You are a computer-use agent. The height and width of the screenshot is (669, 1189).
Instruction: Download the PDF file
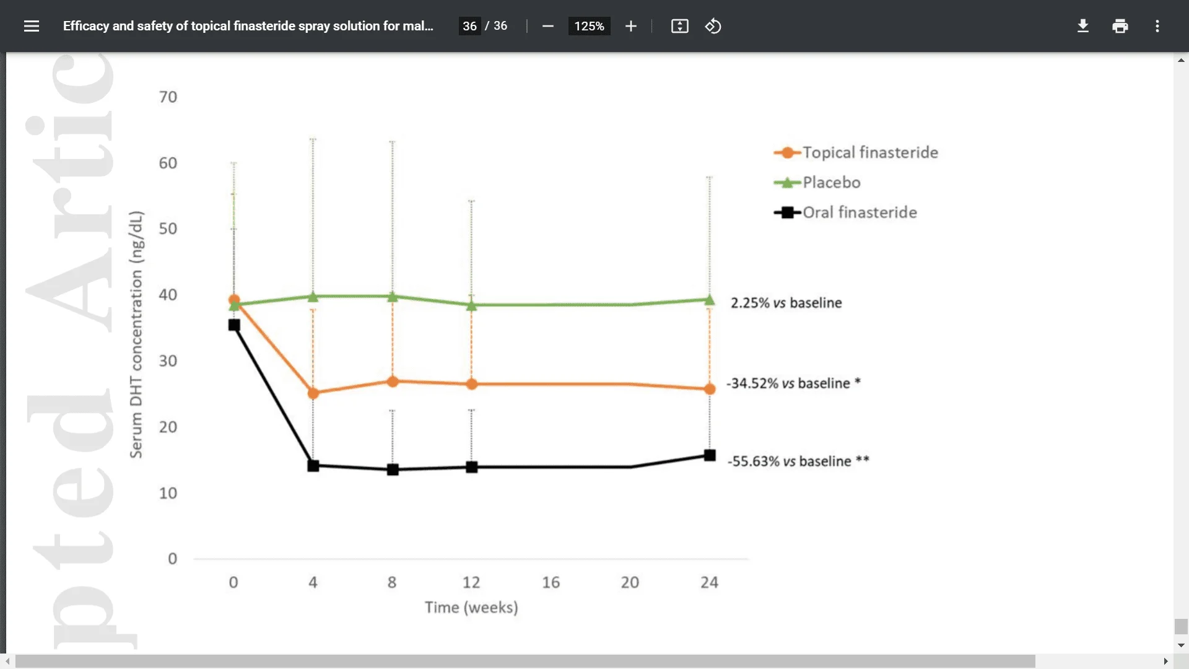tap(1082, 26)
